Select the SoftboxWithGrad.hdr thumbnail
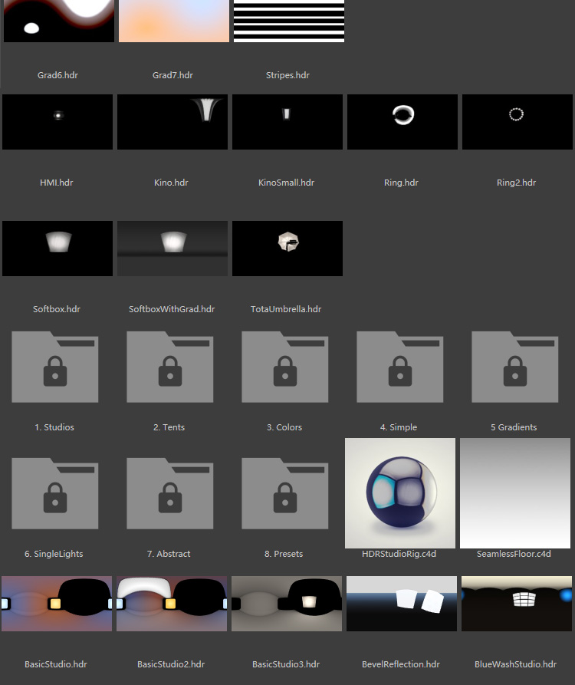 (x=172, y=248)
